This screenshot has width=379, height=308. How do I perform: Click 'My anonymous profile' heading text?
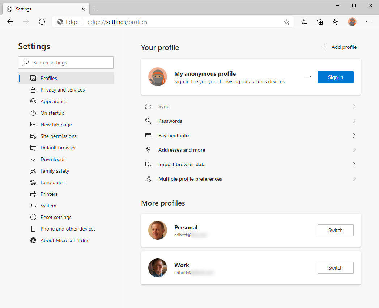pos(205,73)
